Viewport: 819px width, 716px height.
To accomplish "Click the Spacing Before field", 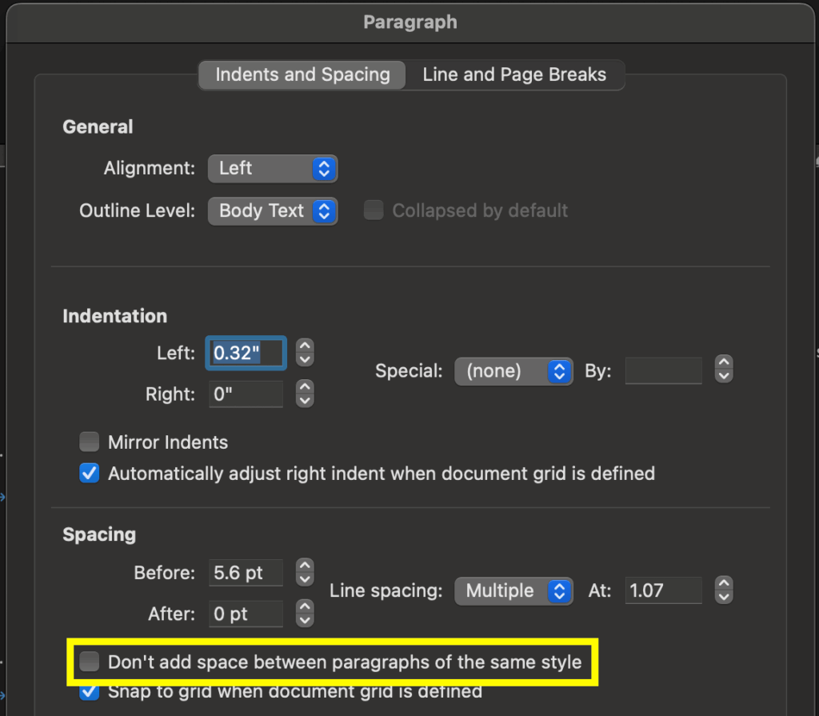I will tap(246, 573).
